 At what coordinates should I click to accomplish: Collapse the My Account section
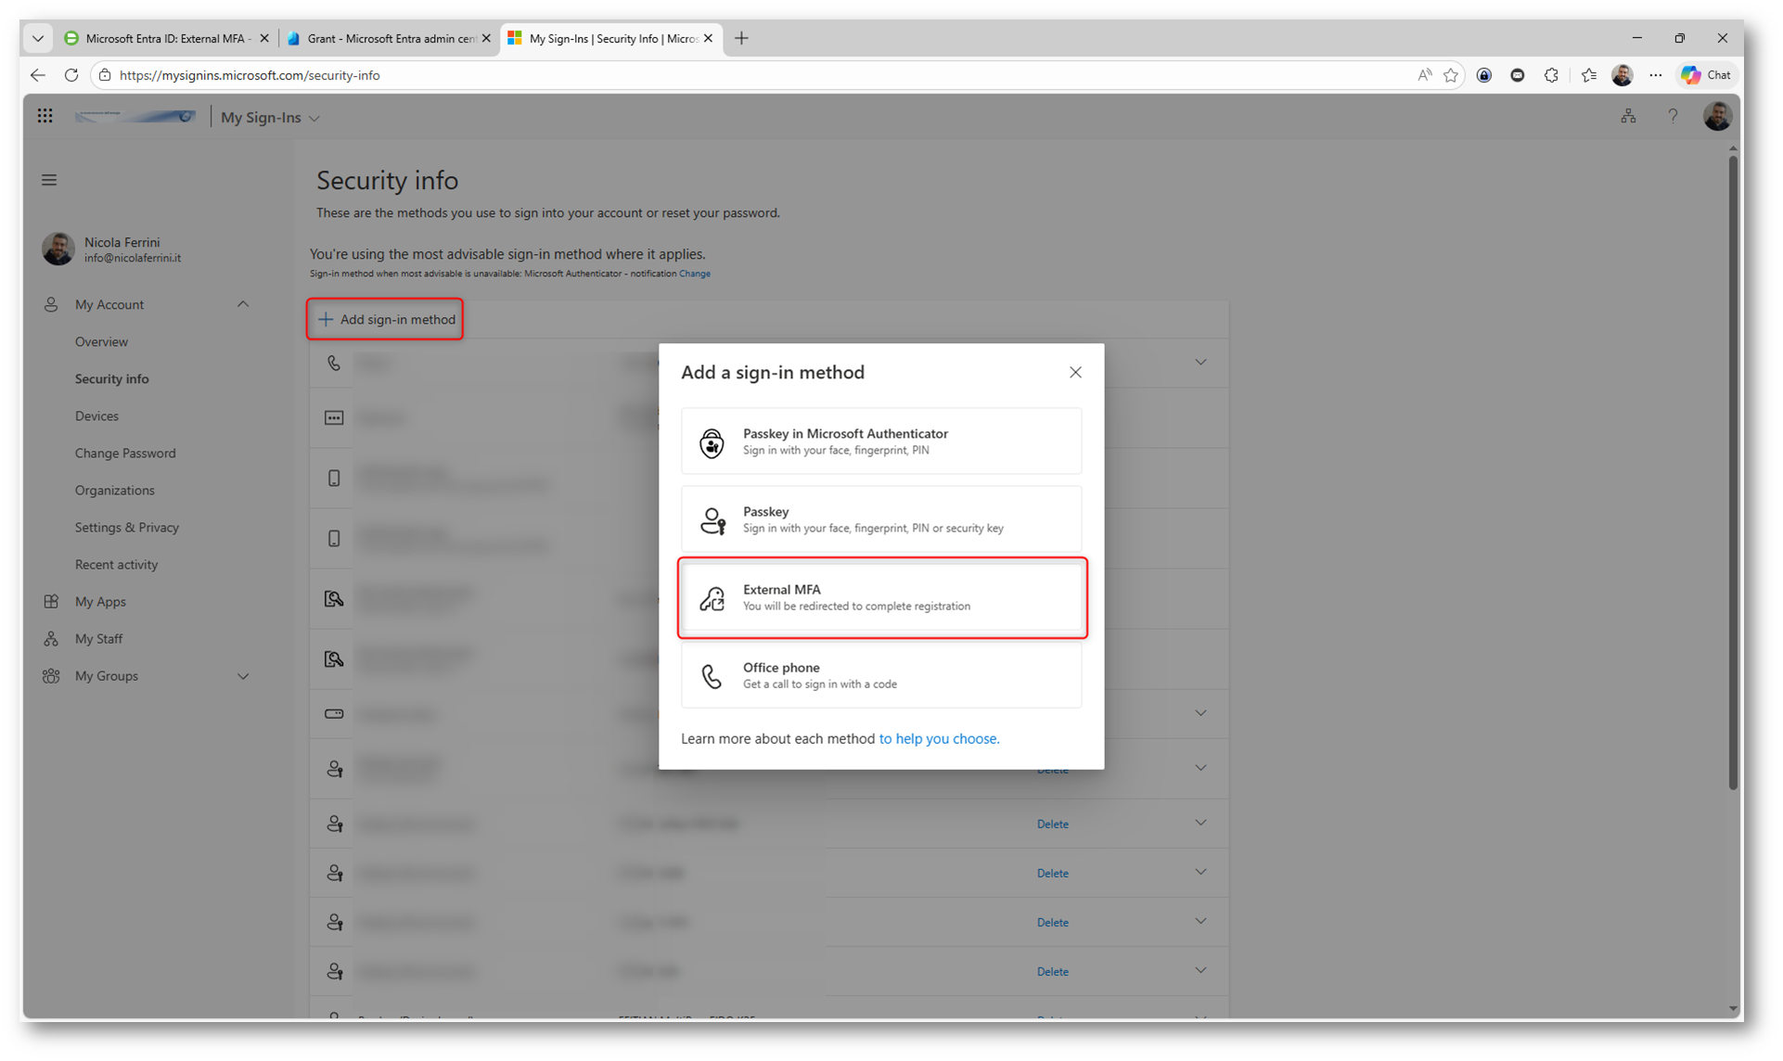(243, 304)
